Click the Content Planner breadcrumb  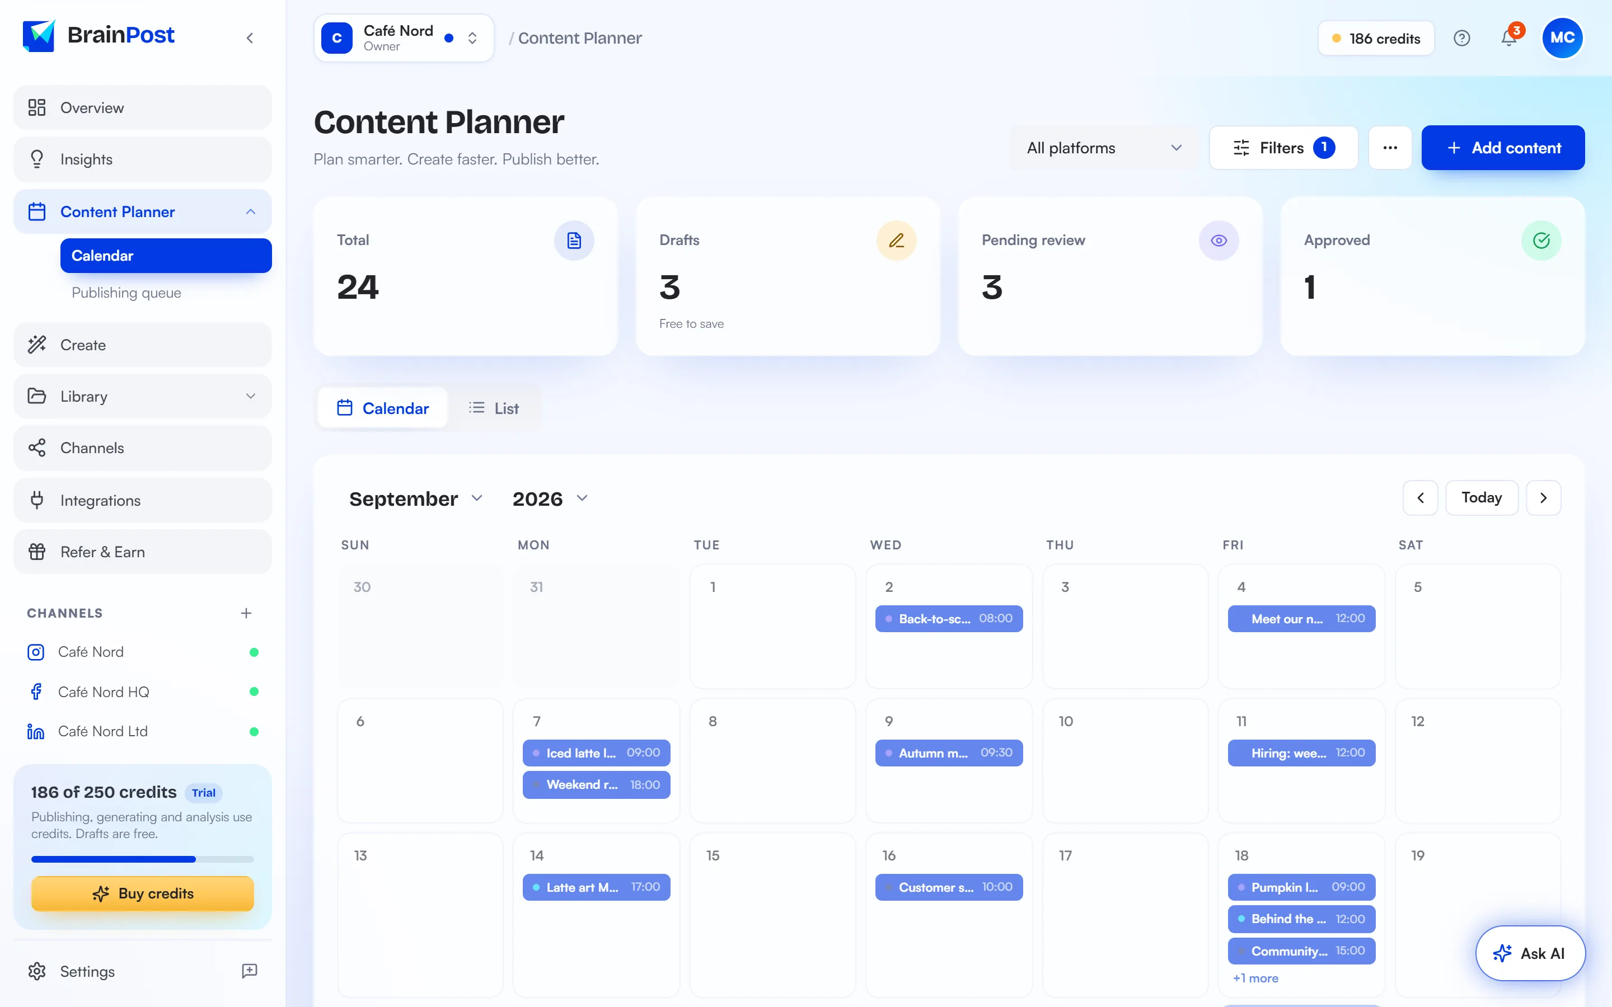click(x=579, y=38)
